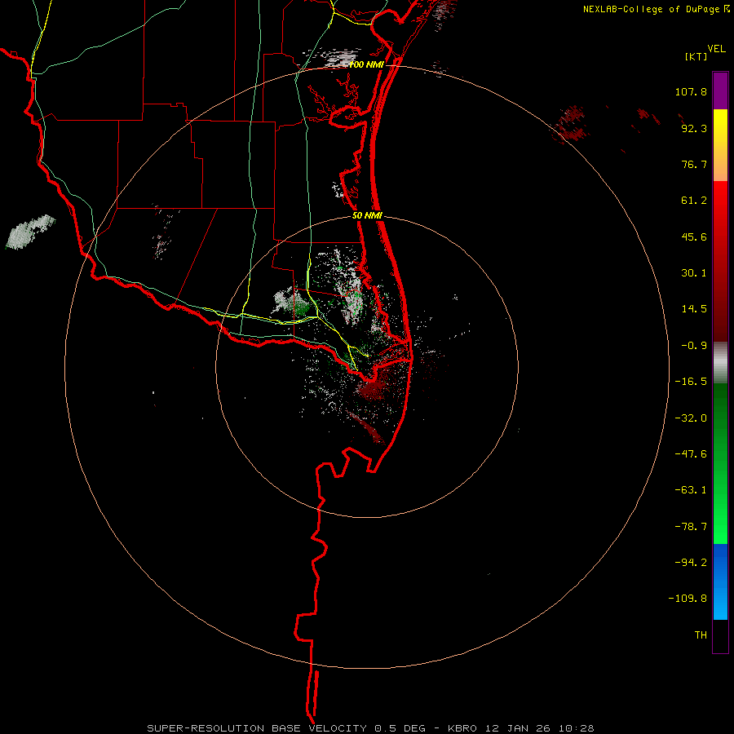Click the 76.7 value on the velocity scale
The height and width of the screenshot is (734, 734).
[694, 164]
